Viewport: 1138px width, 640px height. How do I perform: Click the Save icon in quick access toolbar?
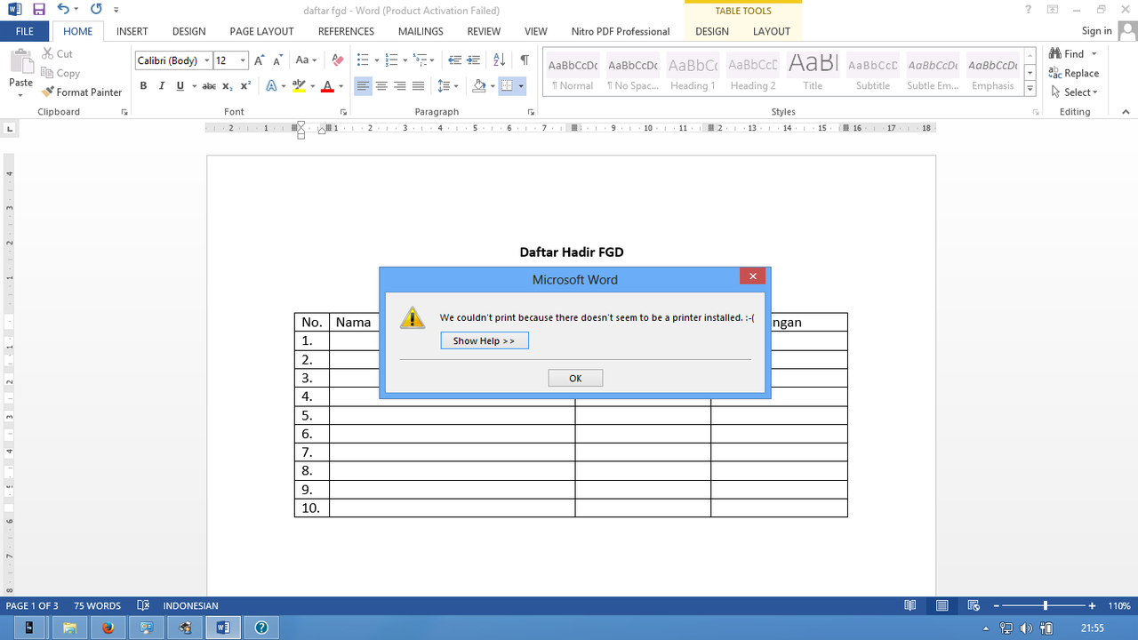coord(38,9)
